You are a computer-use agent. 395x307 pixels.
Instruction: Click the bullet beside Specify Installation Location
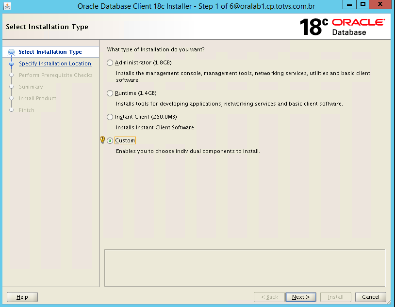tap(11, 63)
